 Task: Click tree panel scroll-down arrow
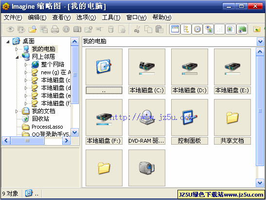[x=74, y=132]
